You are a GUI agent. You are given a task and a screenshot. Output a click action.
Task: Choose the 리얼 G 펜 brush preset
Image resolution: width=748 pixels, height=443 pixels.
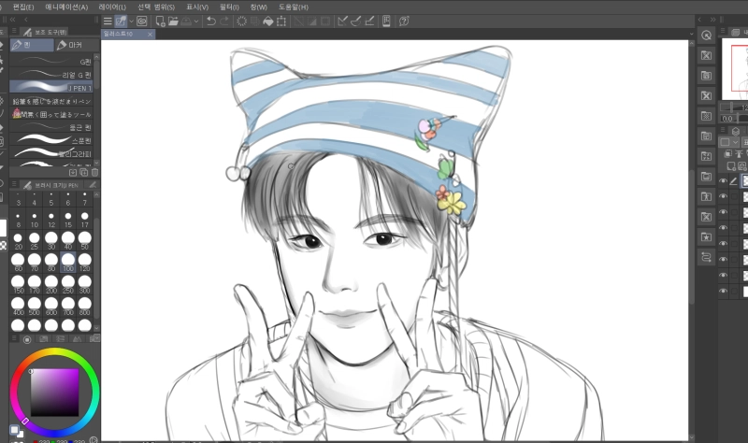(x=75, y=75)
